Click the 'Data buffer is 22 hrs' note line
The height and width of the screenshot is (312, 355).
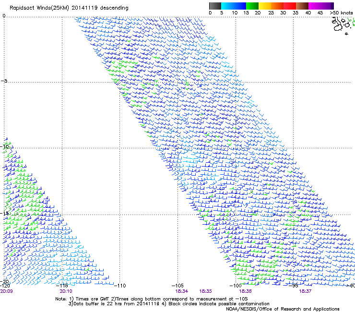click(x=169, y=304)
